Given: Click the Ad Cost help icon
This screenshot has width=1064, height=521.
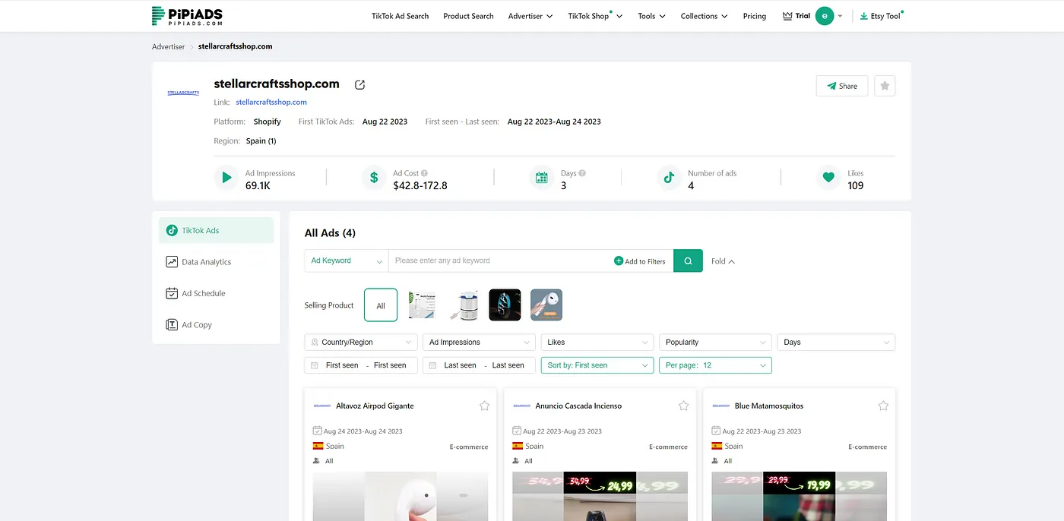Looking at the screenshot, I should point(424,173).
